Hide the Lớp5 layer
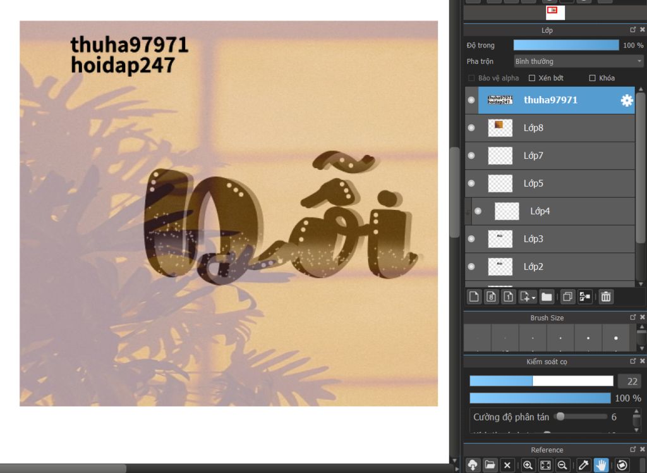 (x=471, y=183)
